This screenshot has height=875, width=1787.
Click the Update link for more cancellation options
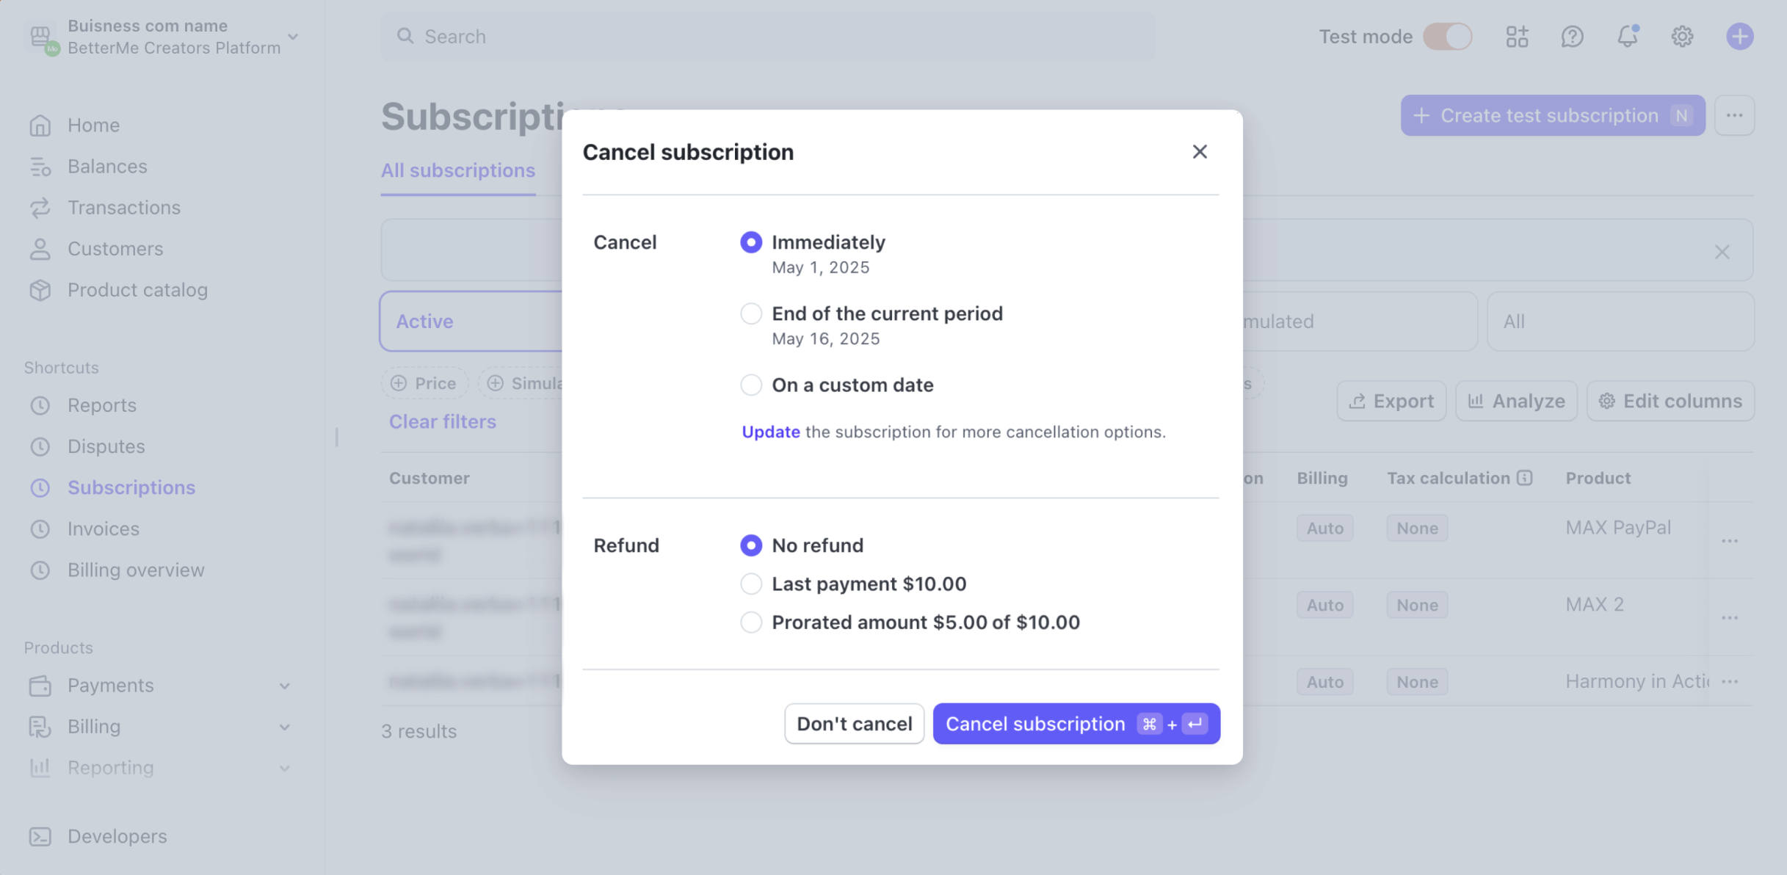click(x=770, y=432)
